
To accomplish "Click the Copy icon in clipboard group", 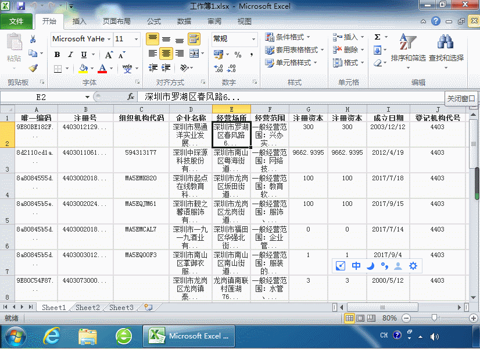I will tap(33, 54).
